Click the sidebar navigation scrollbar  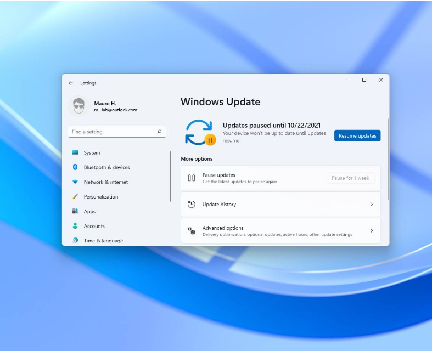(x=170, y=176)
